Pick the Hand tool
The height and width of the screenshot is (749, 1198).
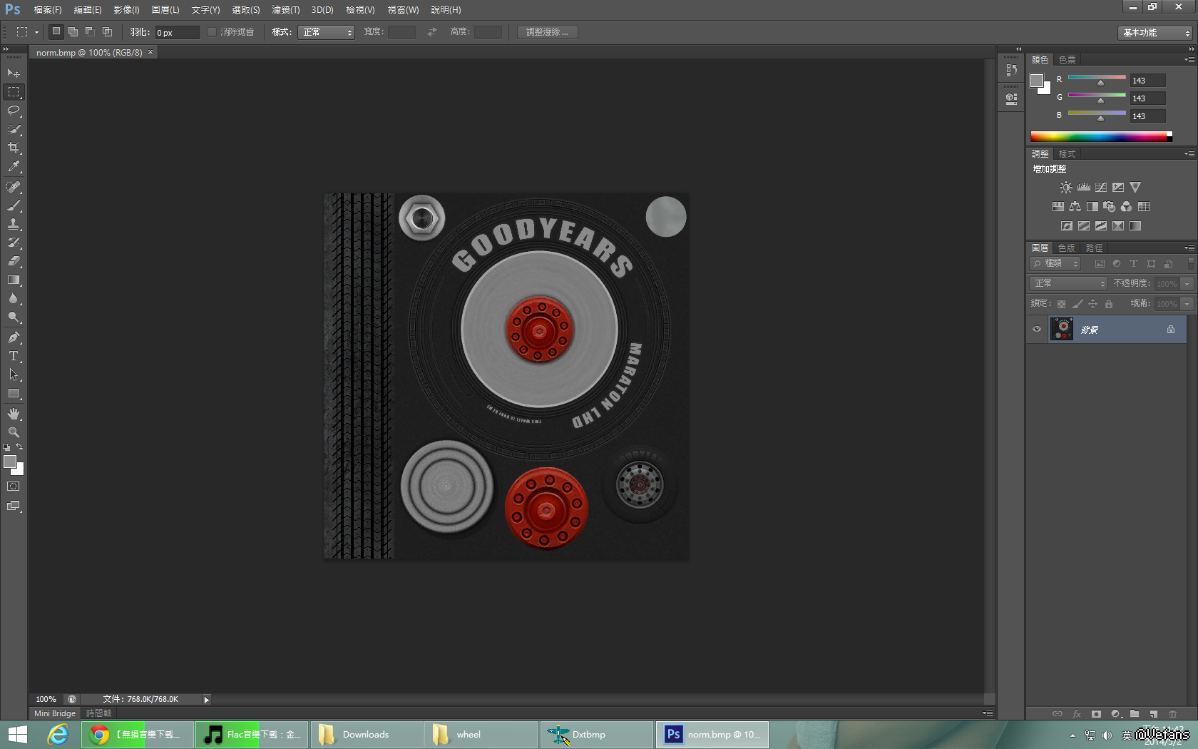(14, 414)
